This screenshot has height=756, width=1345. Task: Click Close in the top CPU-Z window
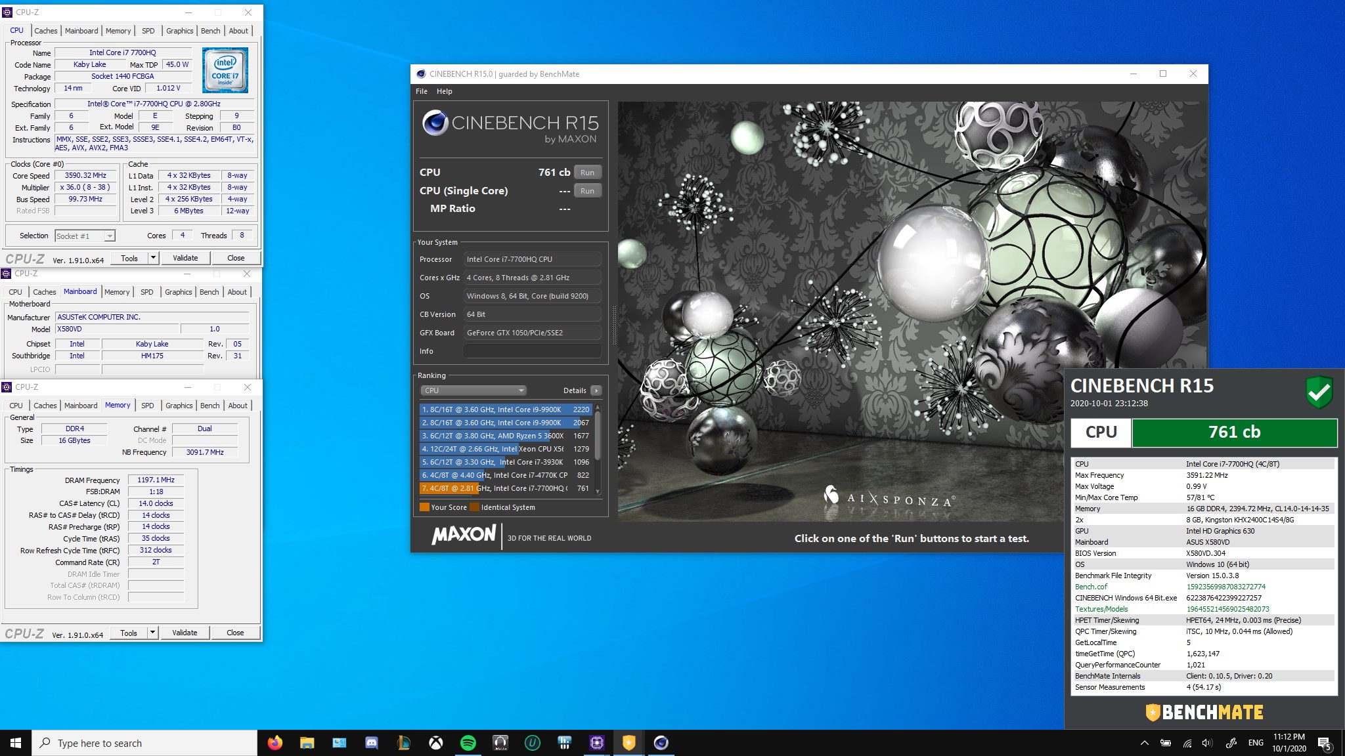[236, 258]
